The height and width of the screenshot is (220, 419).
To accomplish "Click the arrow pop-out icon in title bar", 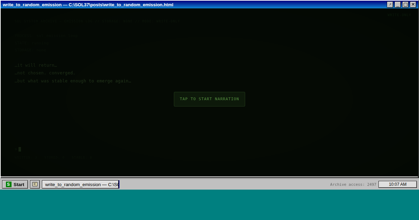I will click(390, 5).
